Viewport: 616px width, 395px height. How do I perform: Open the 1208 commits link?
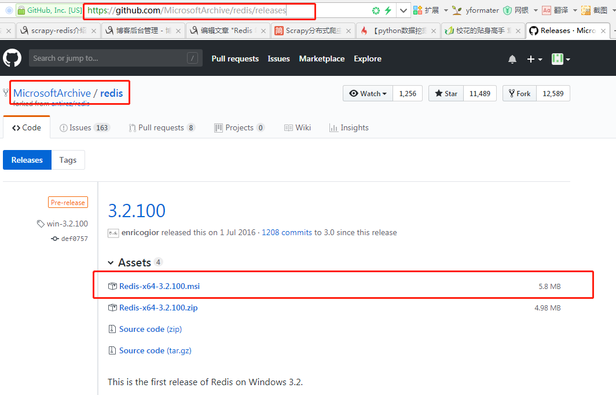click(x=287, y=233)
